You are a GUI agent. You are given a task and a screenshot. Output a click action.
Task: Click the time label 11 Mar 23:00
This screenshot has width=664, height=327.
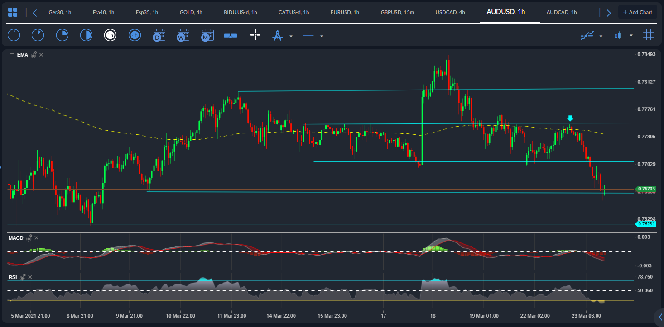(x=232, y=315)
